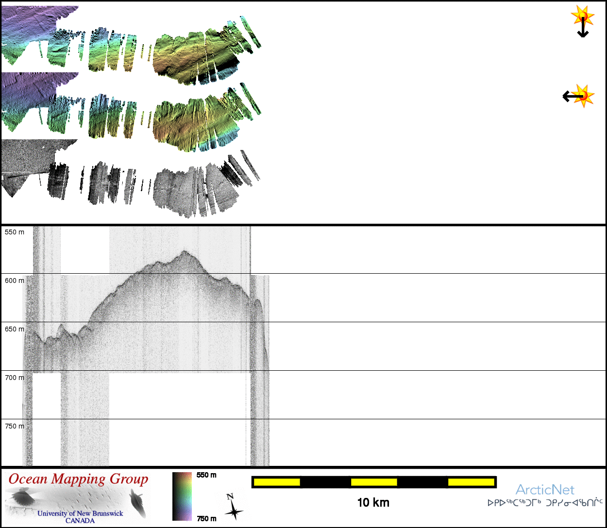Viewport: 607px width, 528px height.
Task: Click the Ocean Mapping Group title
Action: pos(78,479)
